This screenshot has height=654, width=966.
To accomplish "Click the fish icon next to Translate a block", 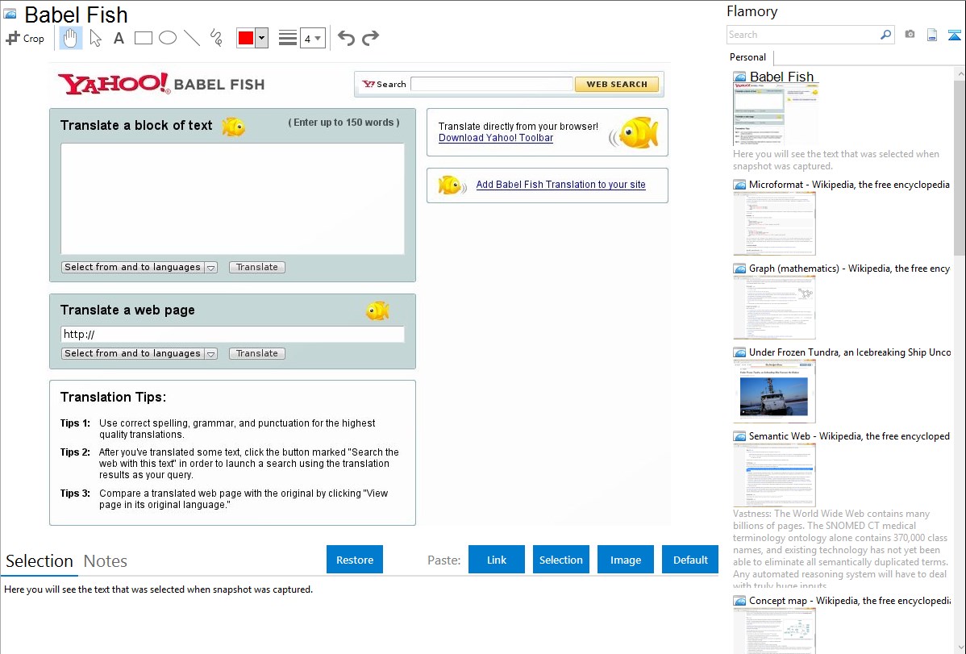I will click(234, 127).
